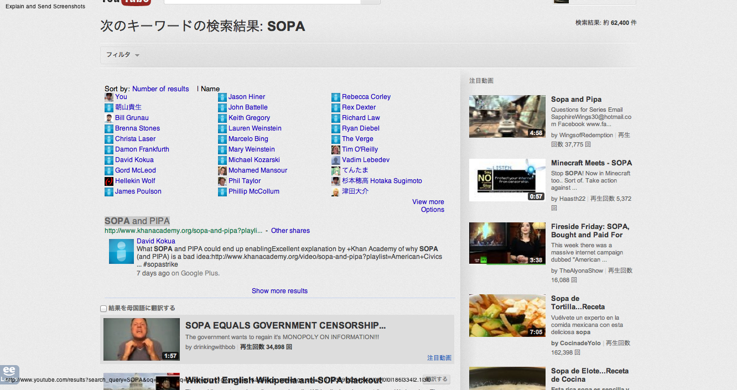The image size is (737, 390).
Task: Visit the drinkingwithbob channel link
Action: point(214,347)
